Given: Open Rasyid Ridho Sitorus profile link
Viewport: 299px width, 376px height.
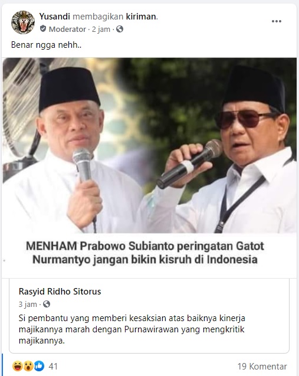Looking at the screenshot, I should pos(60,292).
